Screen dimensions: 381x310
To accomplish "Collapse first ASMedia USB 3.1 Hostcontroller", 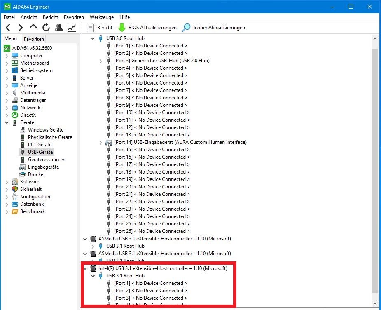I will pos(85,239).
